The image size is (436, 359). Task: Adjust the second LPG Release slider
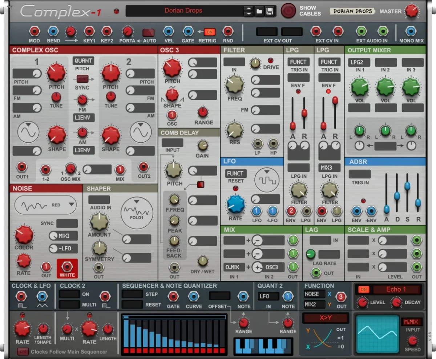[335, 100]
